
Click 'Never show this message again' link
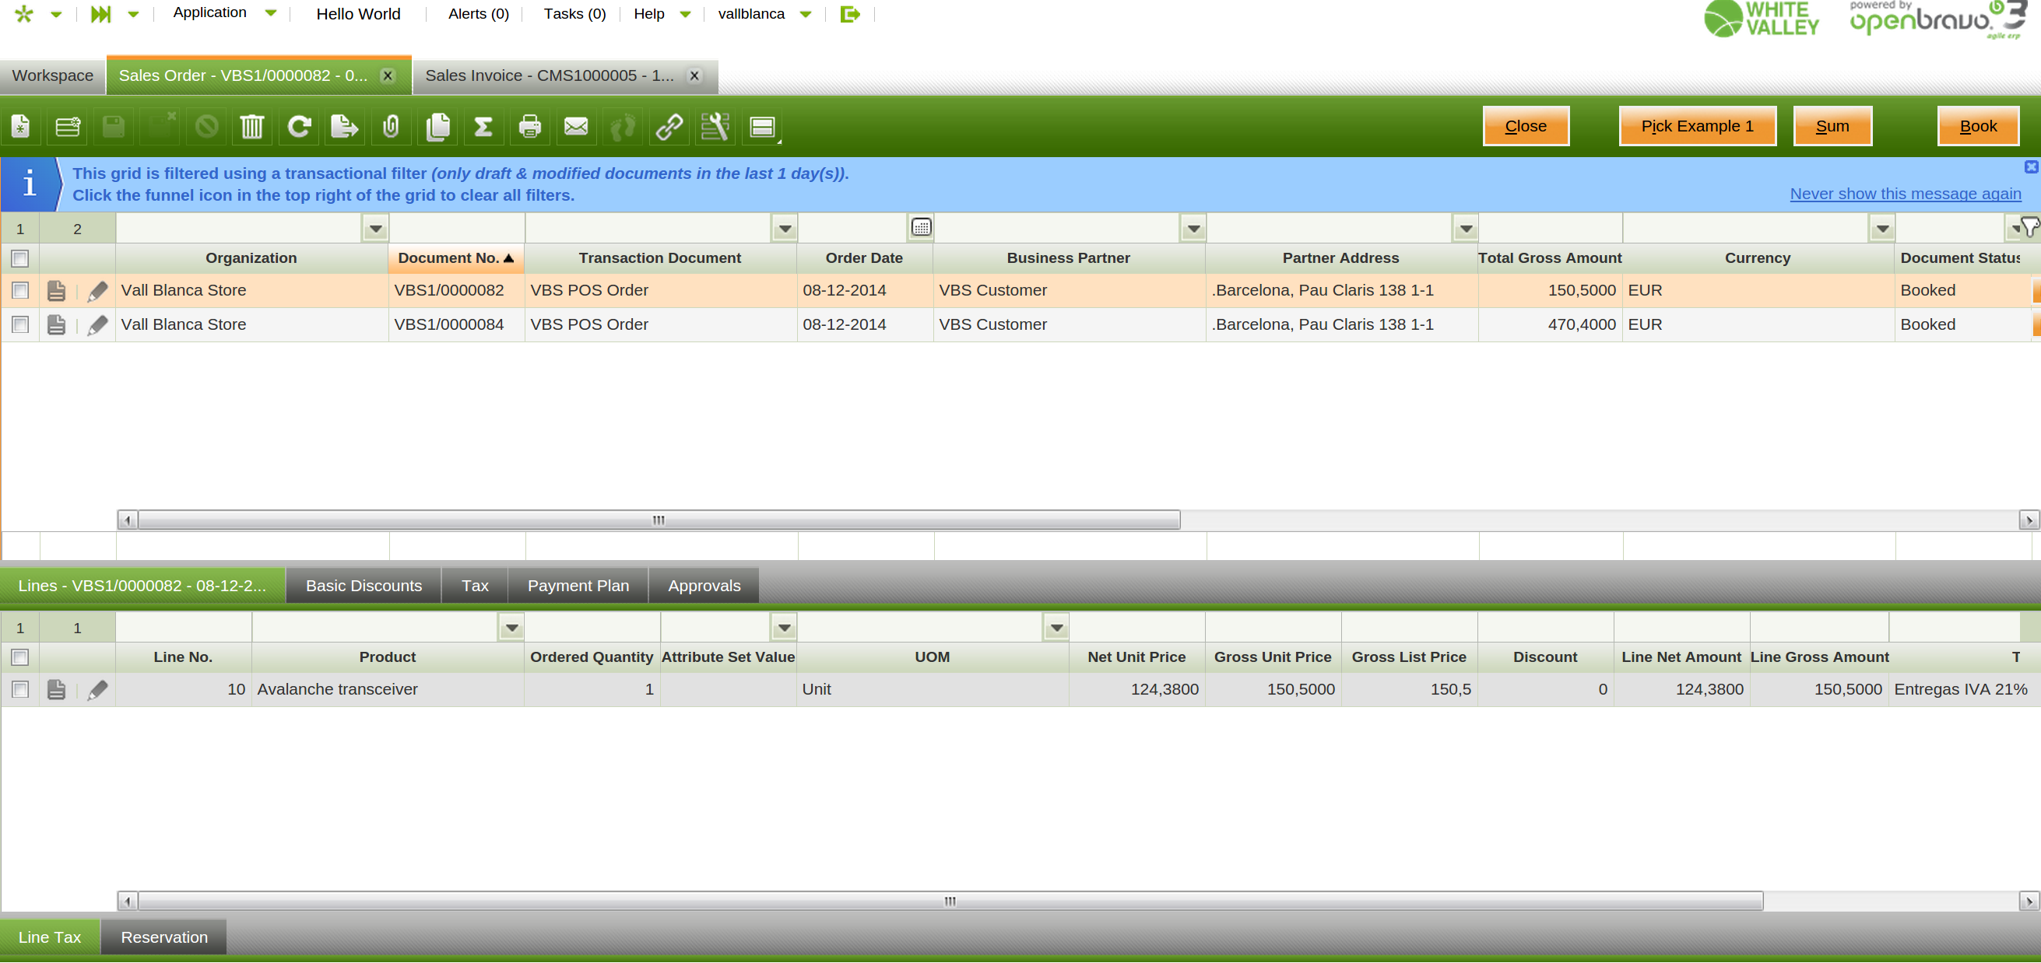1905,194
